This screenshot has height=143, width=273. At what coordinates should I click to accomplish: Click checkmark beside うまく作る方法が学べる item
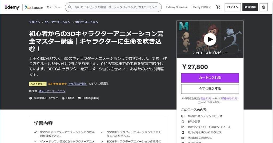point(102,132)
